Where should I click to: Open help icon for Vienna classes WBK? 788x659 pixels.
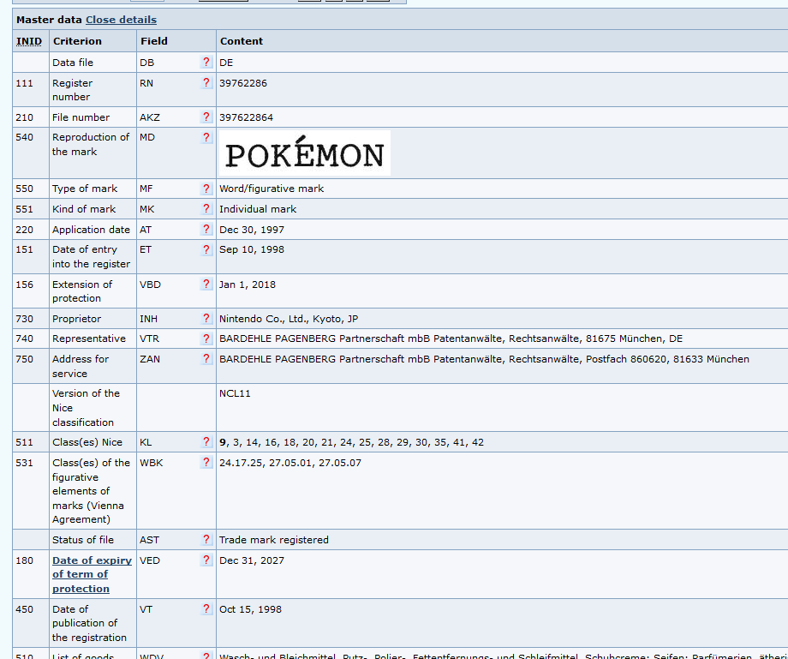pyautogui.click(x=206, y=461)
